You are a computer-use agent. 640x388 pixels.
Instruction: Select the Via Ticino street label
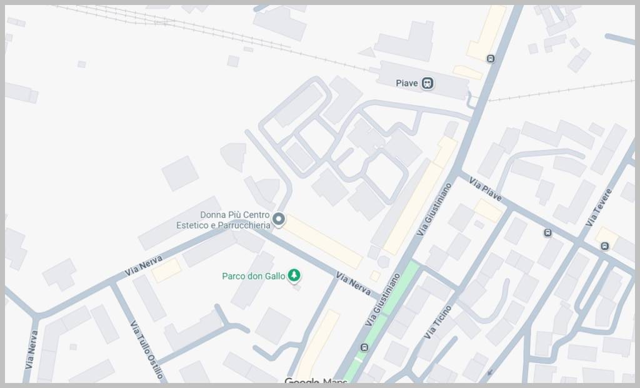[437, 322]
